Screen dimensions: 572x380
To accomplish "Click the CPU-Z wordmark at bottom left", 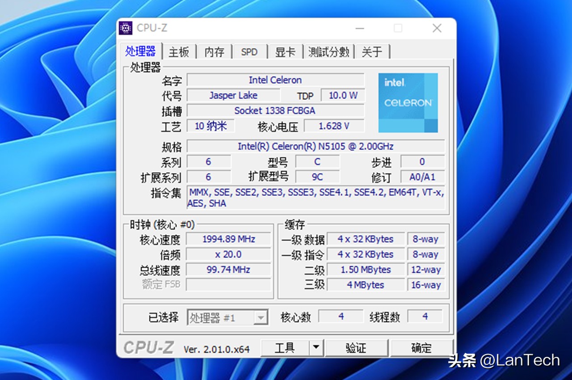I will tap(149, 347).
